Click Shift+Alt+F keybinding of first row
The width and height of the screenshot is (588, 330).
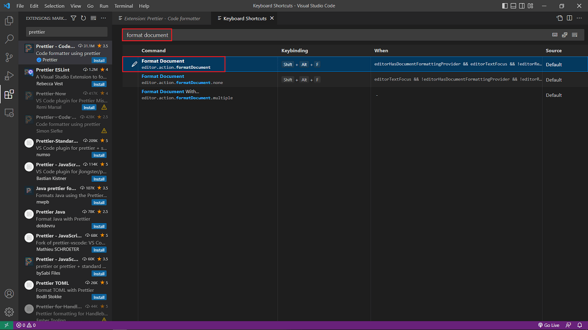tap(301, 64)
